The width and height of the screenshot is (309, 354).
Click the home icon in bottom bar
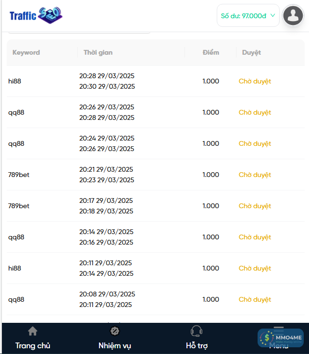(33, 331)
